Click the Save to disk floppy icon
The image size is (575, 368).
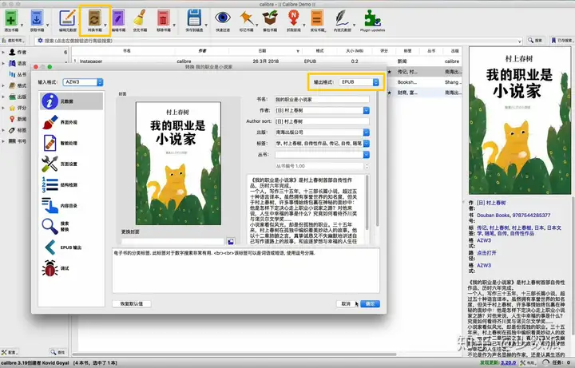pos(194,18)
